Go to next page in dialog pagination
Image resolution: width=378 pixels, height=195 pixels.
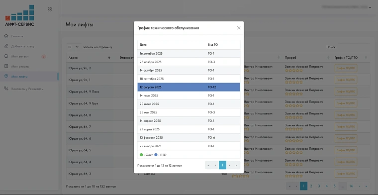click(229, 165)
